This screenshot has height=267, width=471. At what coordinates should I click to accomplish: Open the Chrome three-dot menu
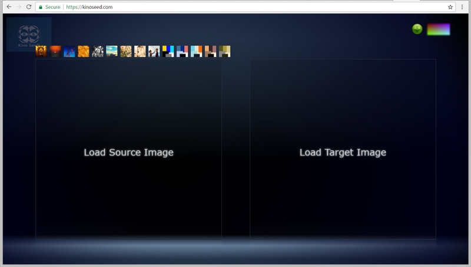[x=463, y=7]
